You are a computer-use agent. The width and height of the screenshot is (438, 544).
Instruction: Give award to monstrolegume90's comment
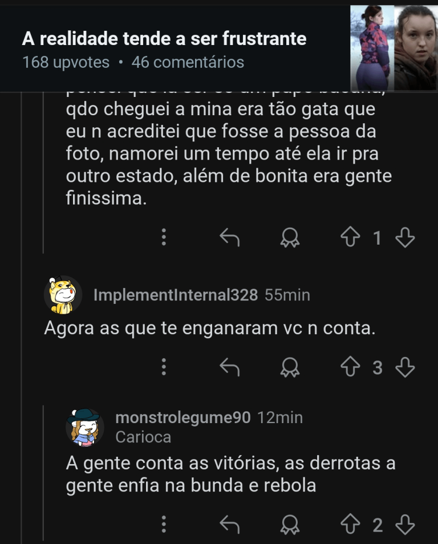click(x=290, y=525)
